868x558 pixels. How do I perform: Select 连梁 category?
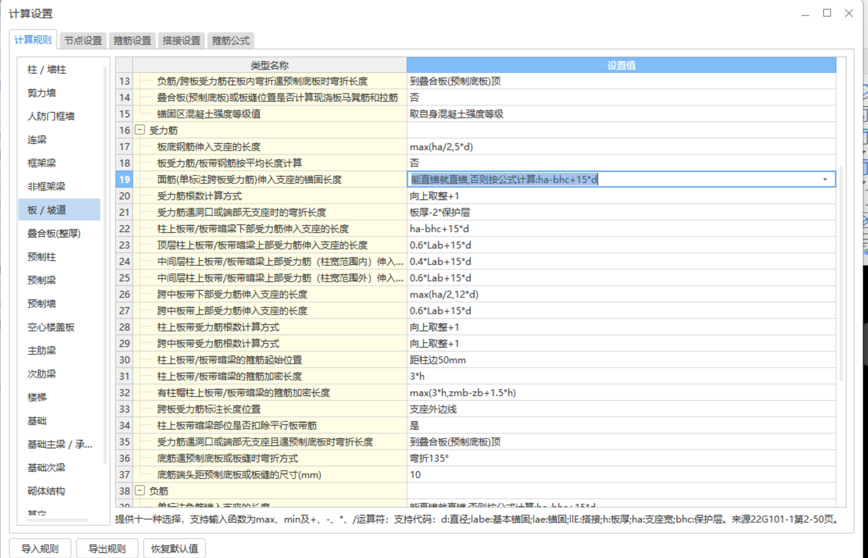(59, 139)
